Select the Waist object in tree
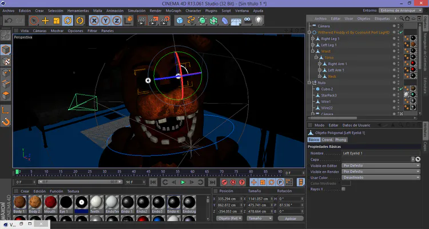This screenshot has width=429, height=229. [325, 51]
